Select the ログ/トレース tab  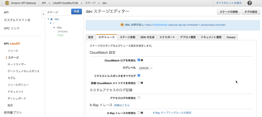pos(107,37)
